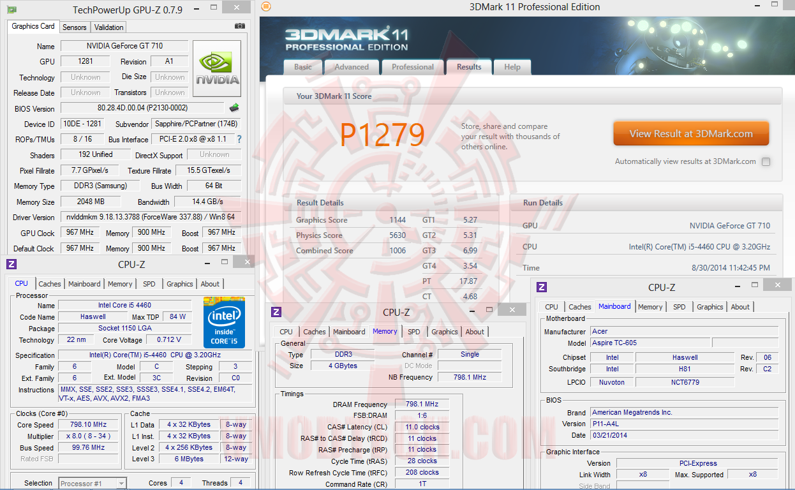Click the DRAM Frequency 798.1 MHz value

click(x=422, y=405)
